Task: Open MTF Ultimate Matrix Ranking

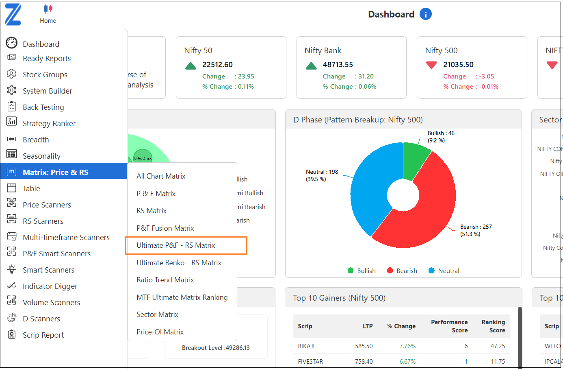Action: point(182,297)
